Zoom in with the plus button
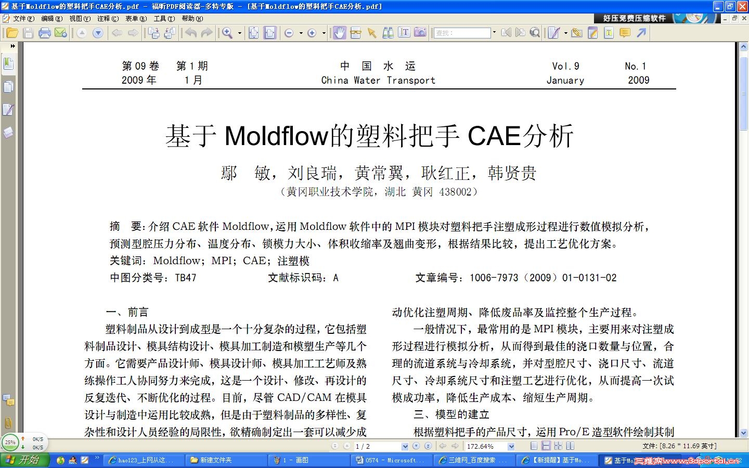The width and height of the screenshot is (749, 468). (312, 33)
